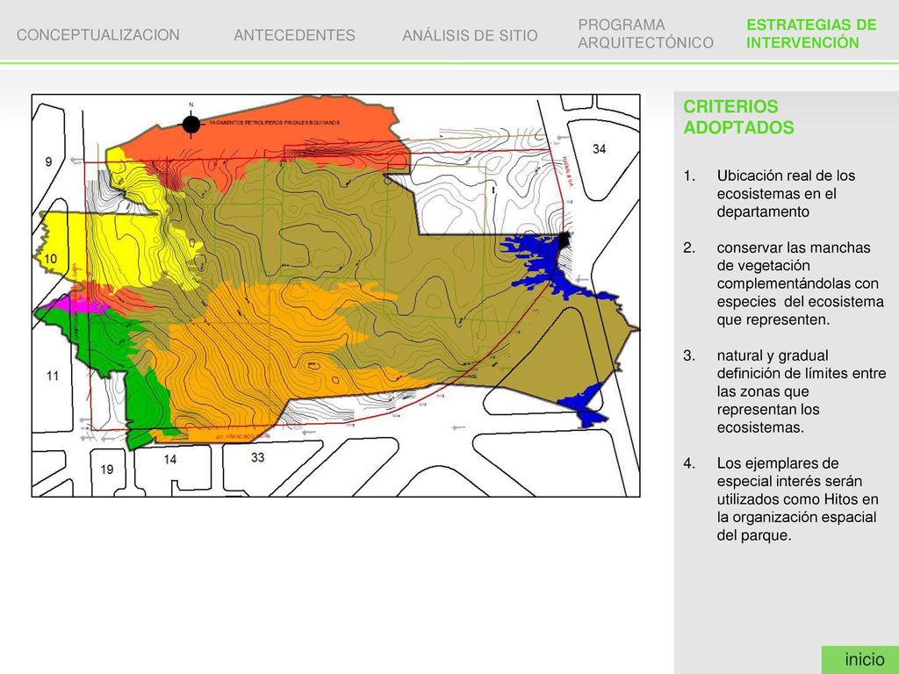Screen dimensions: 899x674
Task: Click criterion 'Ubicación real de los ecosistemas'
Action: [786, 194]
